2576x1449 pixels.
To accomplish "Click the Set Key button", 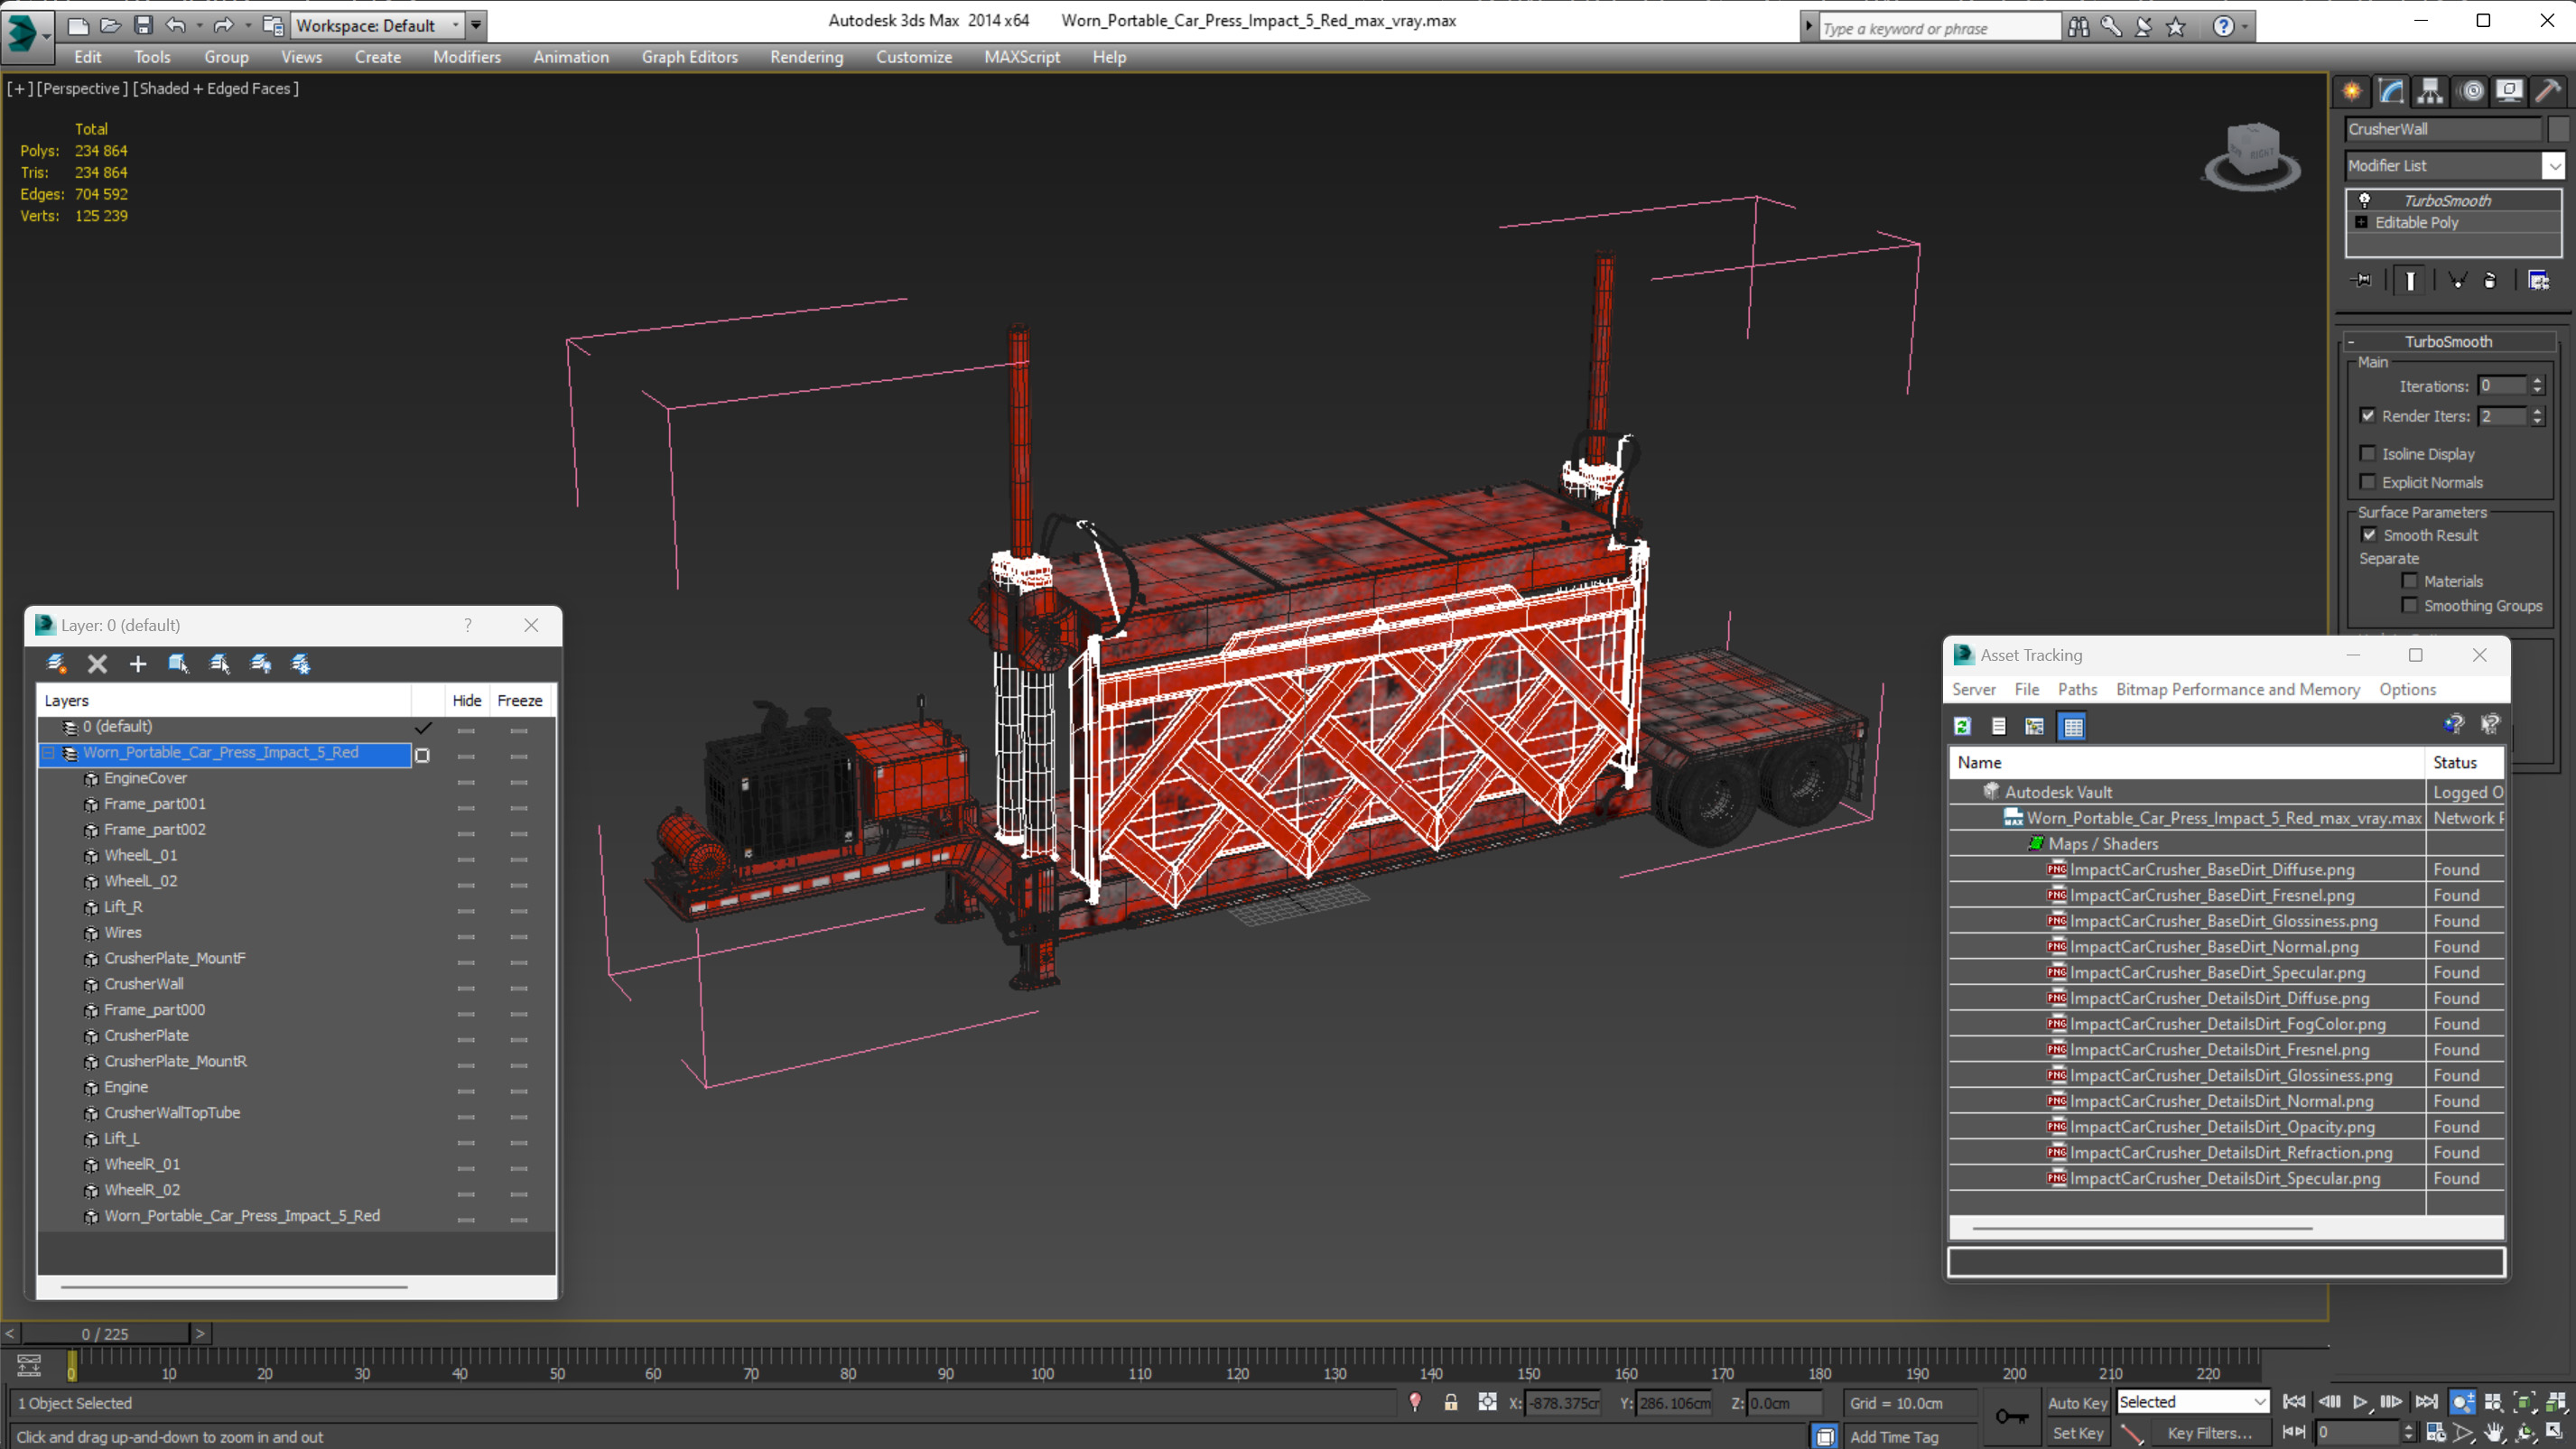I will [x=2077, y=1433].
